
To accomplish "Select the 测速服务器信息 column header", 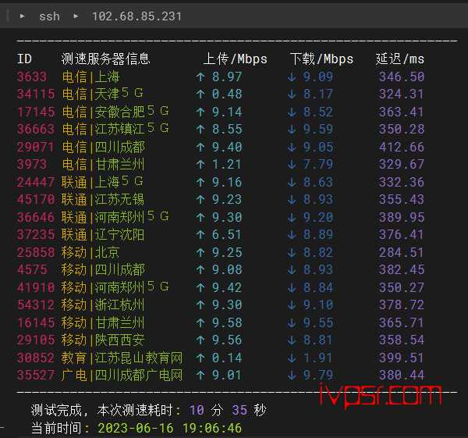I will pyautogui.click(x=105, y=59).
